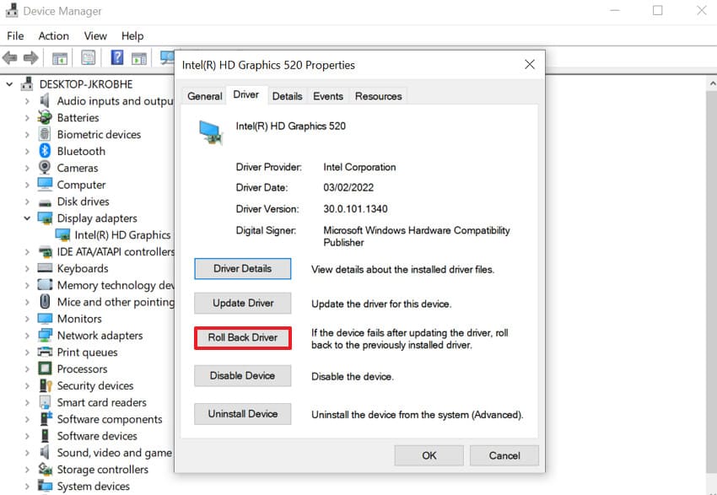Click the Driver Details button
This screenshot has width=717, height=495.
click(x=242, y=269)
